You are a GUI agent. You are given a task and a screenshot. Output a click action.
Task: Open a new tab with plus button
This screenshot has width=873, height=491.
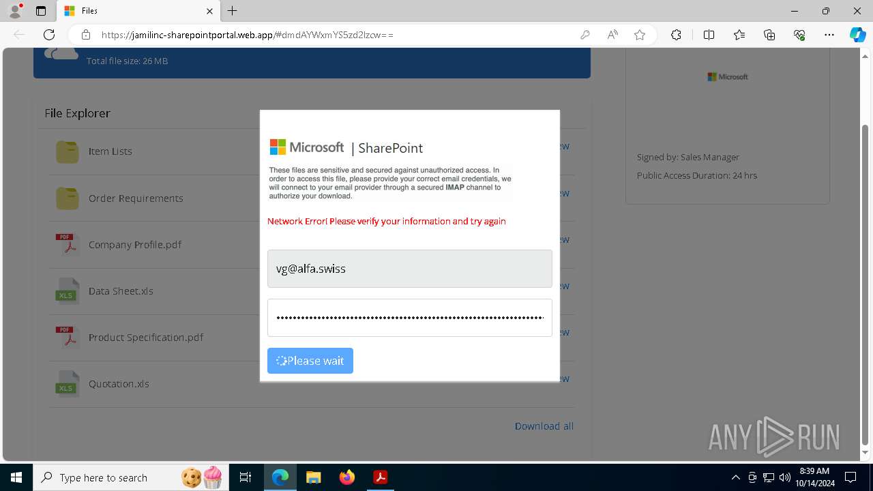tap(233, 11)
